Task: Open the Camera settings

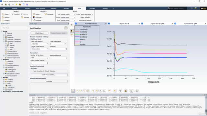Action: coord(6,20)
